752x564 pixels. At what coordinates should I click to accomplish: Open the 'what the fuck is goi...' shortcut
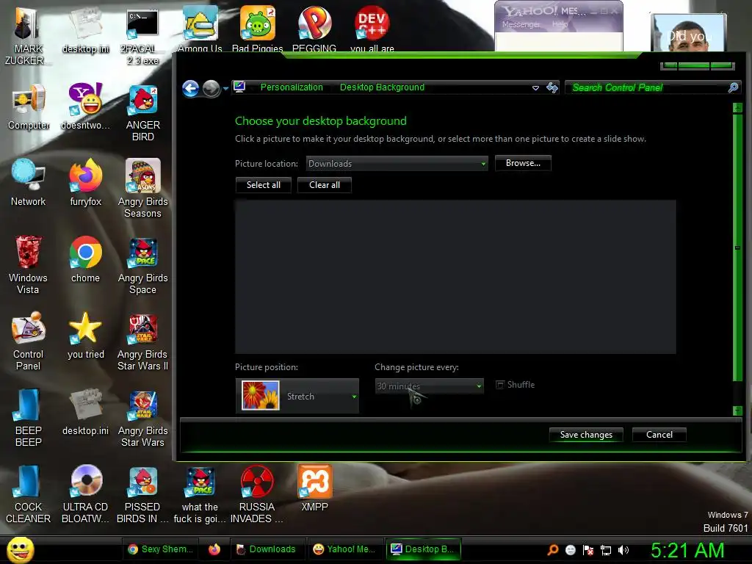pyautogui.click(x=200, y=494)
